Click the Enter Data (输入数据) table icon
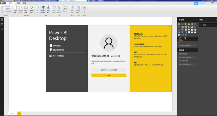 pos(26,7)
